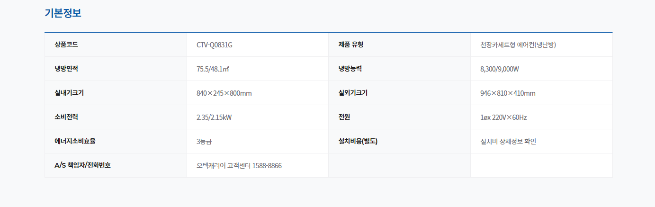Screen dimensions: 655x207
Task: Click the 소비전력 label
Action: 66,117
